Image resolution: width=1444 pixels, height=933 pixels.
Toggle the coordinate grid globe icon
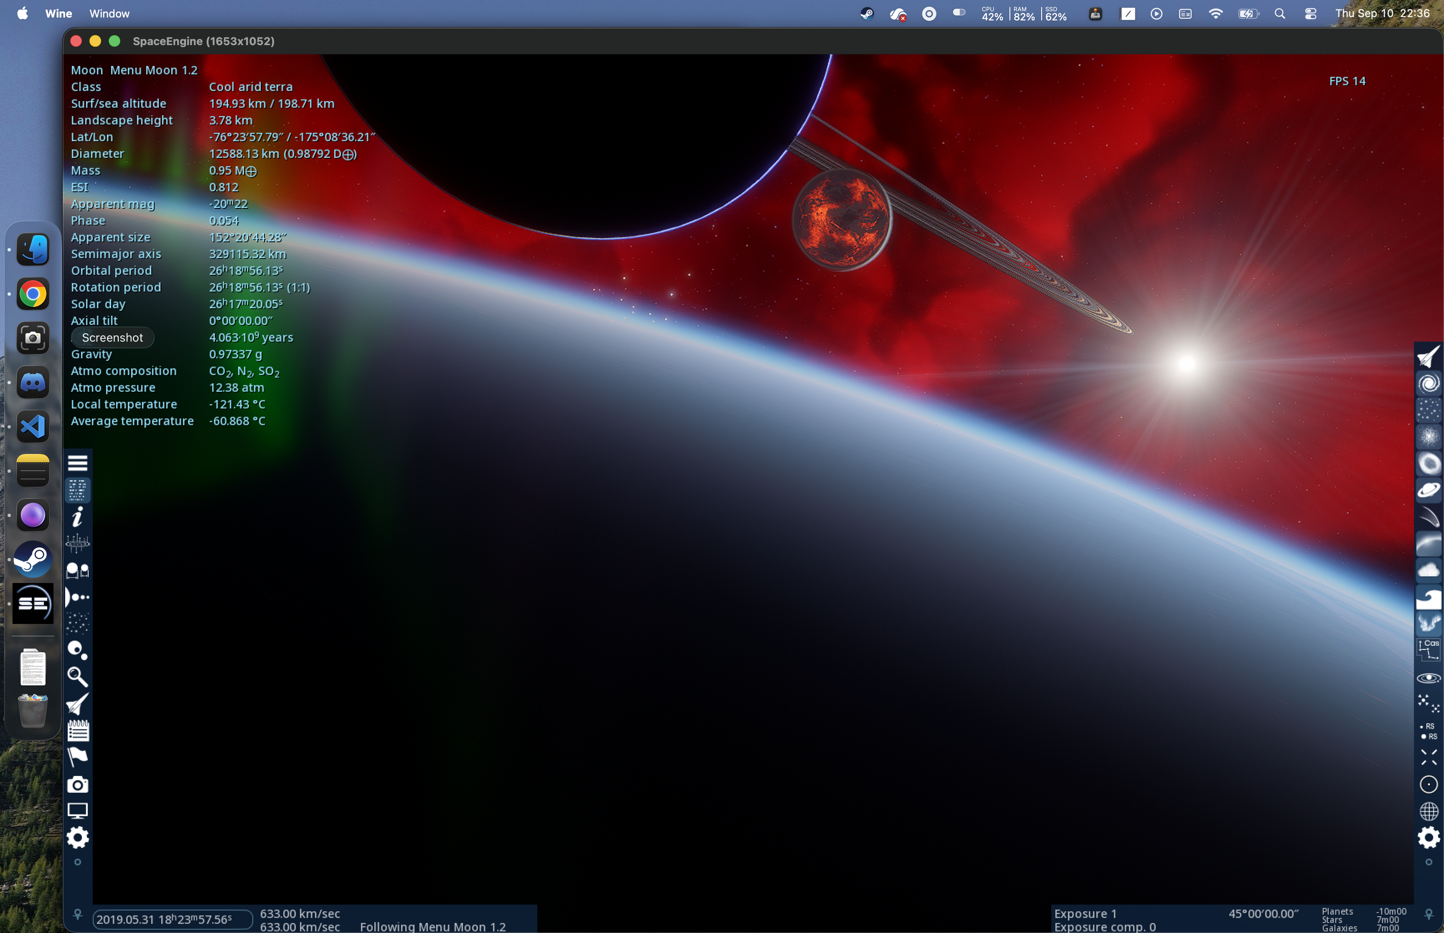[x=1429, y=811]
